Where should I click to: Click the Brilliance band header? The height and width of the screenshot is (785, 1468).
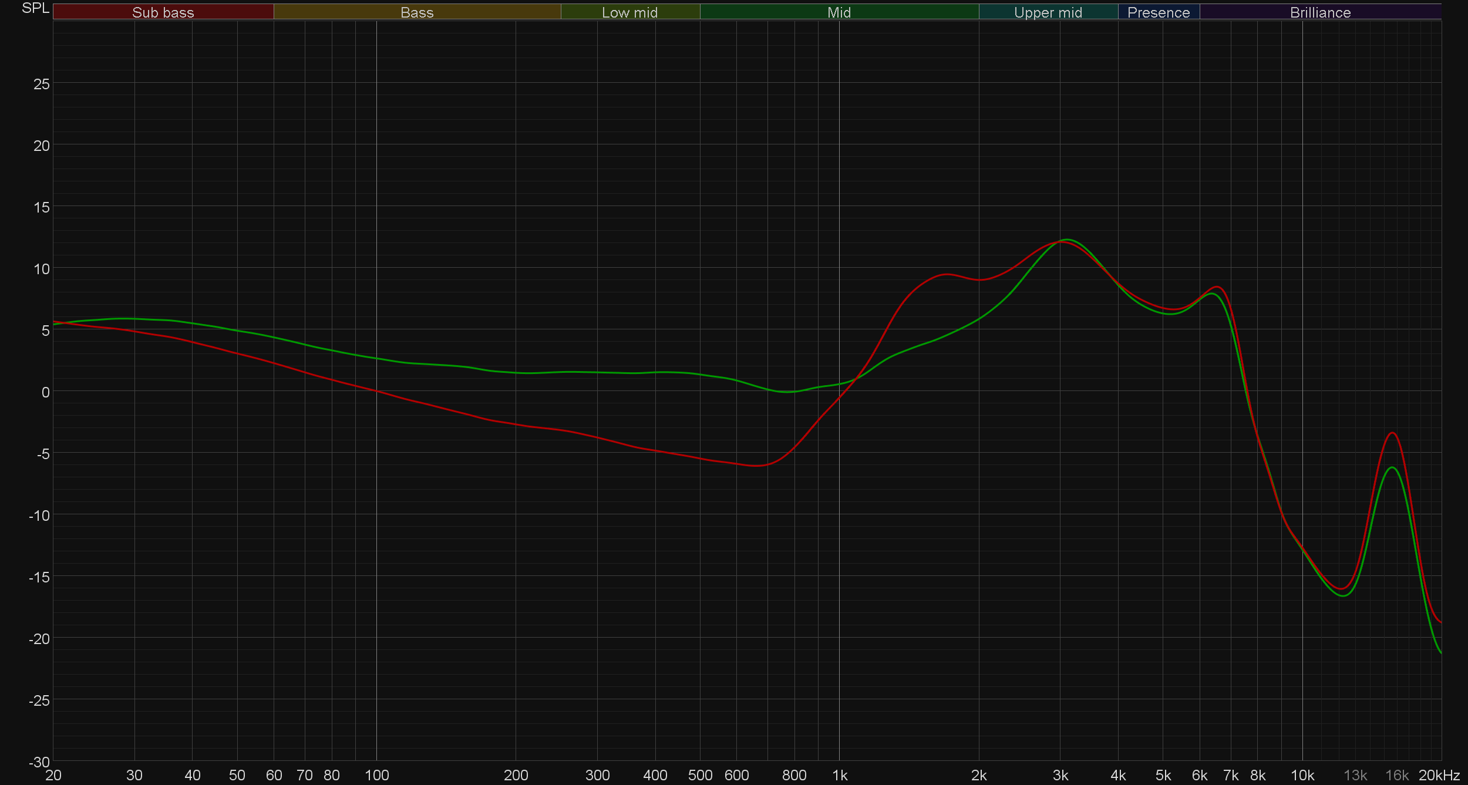pyautogui.click(x=1320, y=12)
